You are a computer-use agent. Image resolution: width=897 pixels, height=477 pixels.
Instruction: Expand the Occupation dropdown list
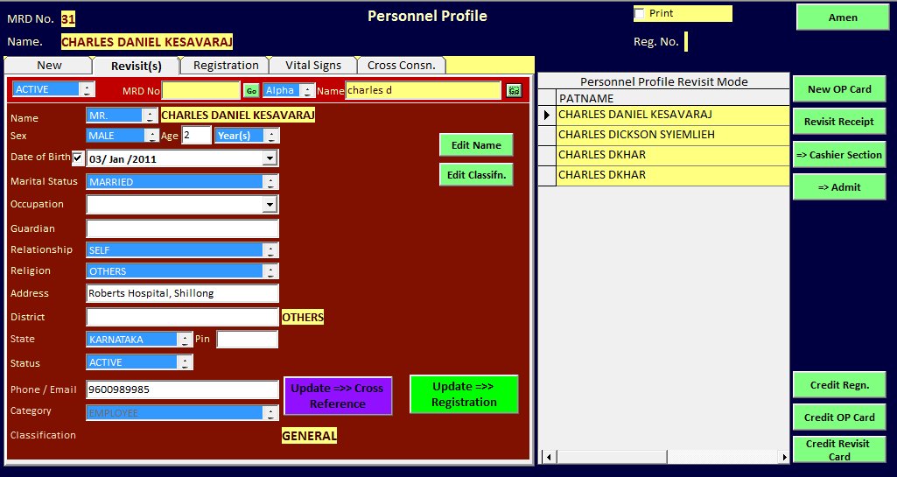click(x=270, y=204)
